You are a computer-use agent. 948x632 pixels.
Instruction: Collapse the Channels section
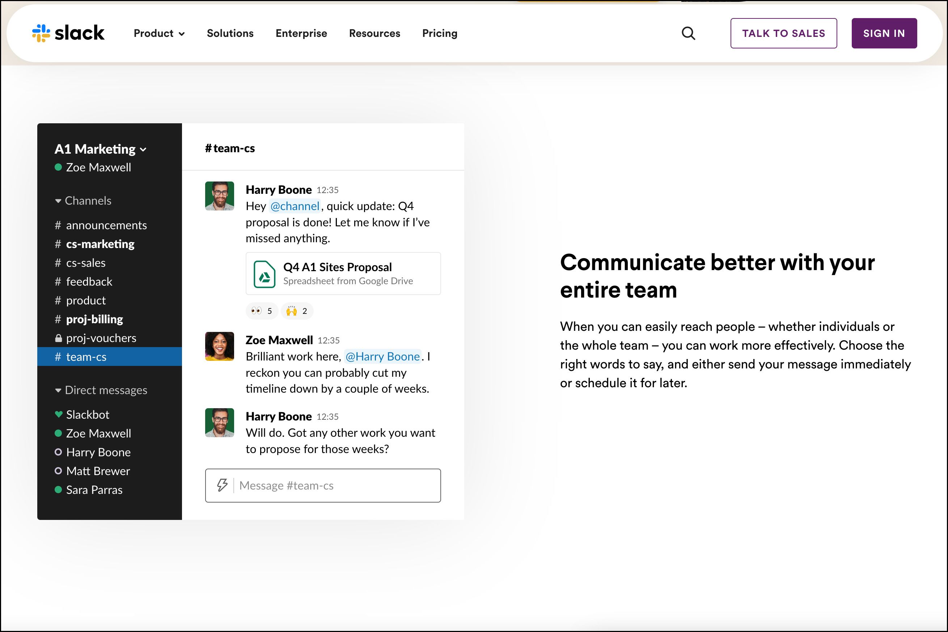pyautogui.click(x=83, y=200)
